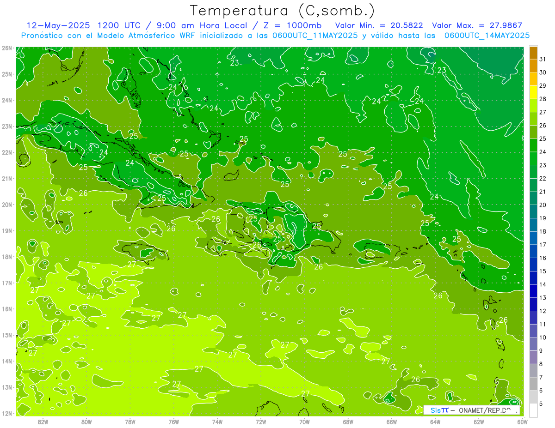Click the 18N latitude axis label
The image size is (555, 428).
click(x=6, y=256)
